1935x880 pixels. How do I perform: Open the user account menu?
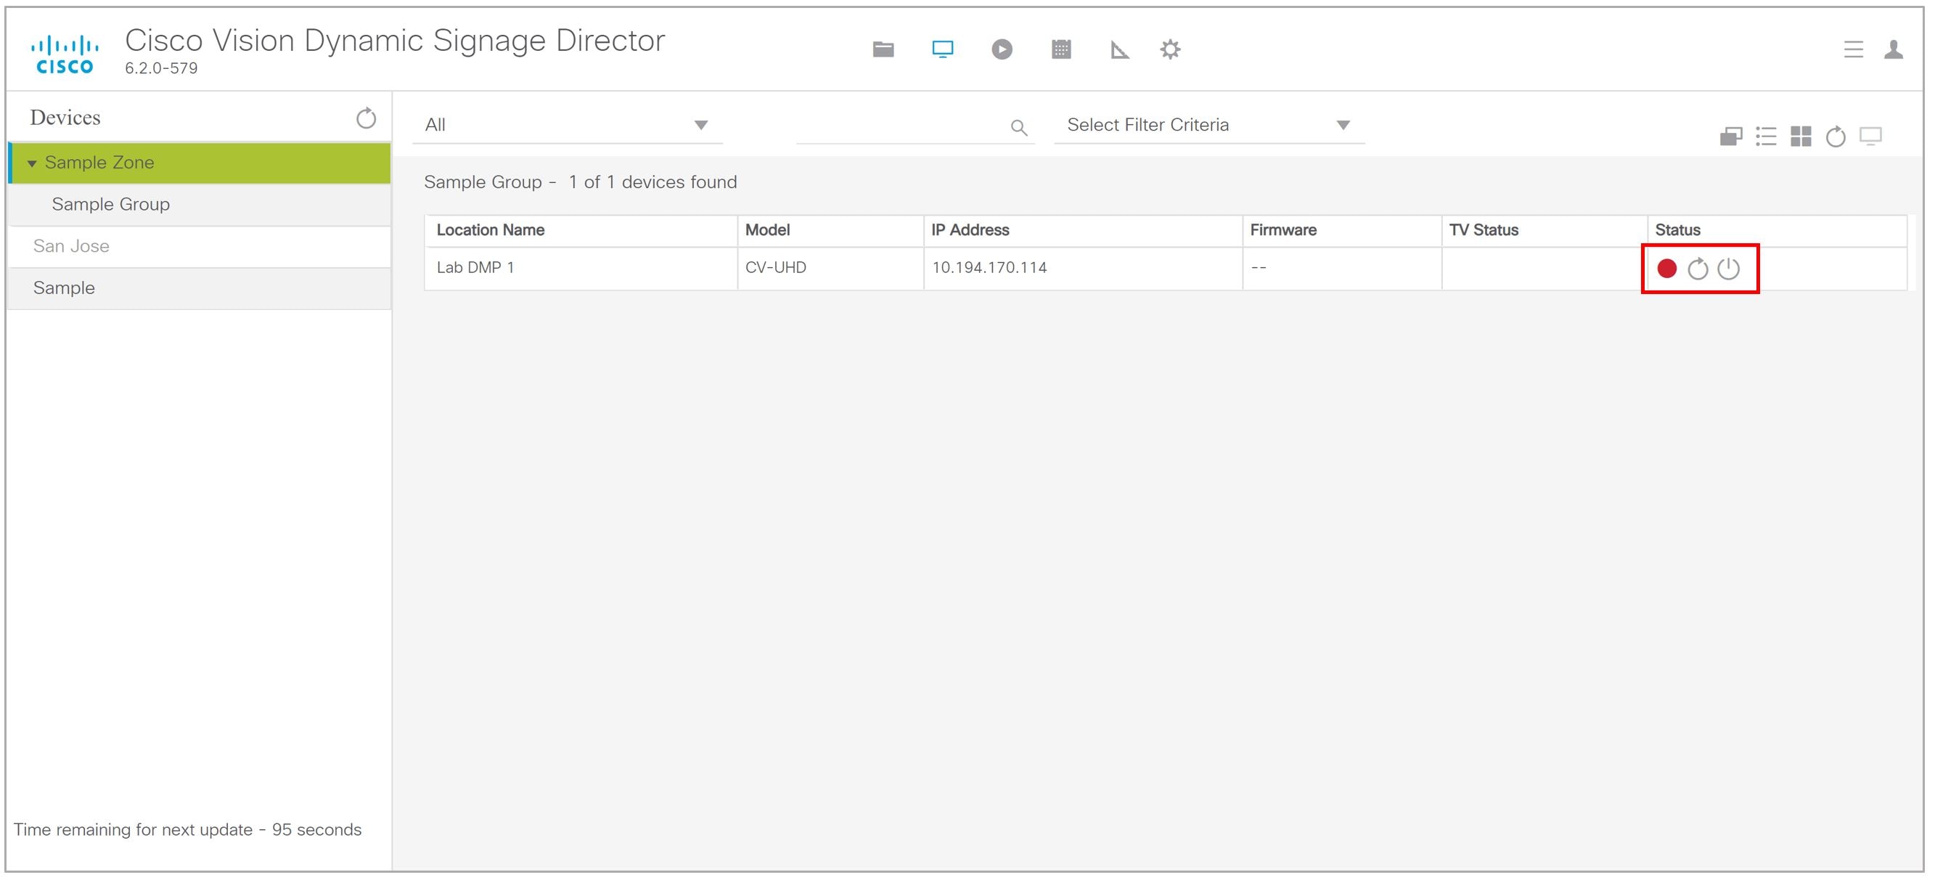tap(1894, 49)
